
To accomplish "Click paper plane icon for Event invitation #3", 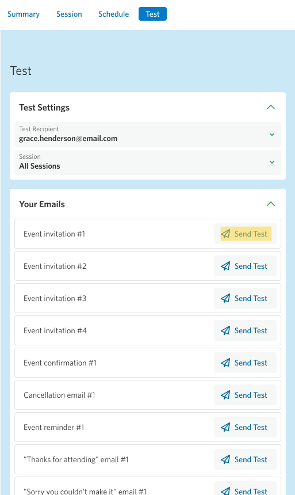I will (x=225, y=298).
